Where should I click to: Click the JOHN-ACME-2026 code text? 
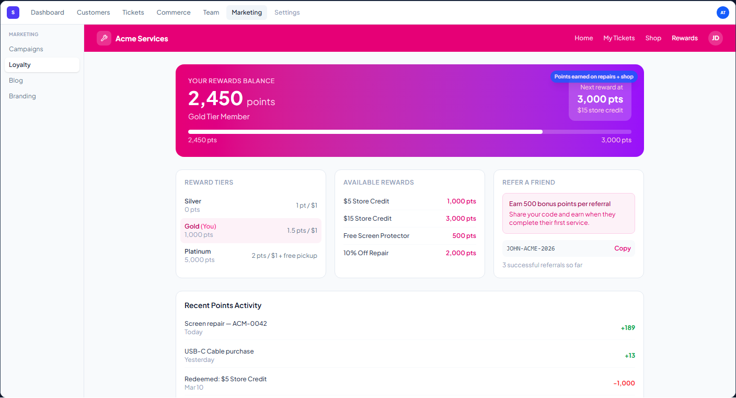click(x=531, y=248)
